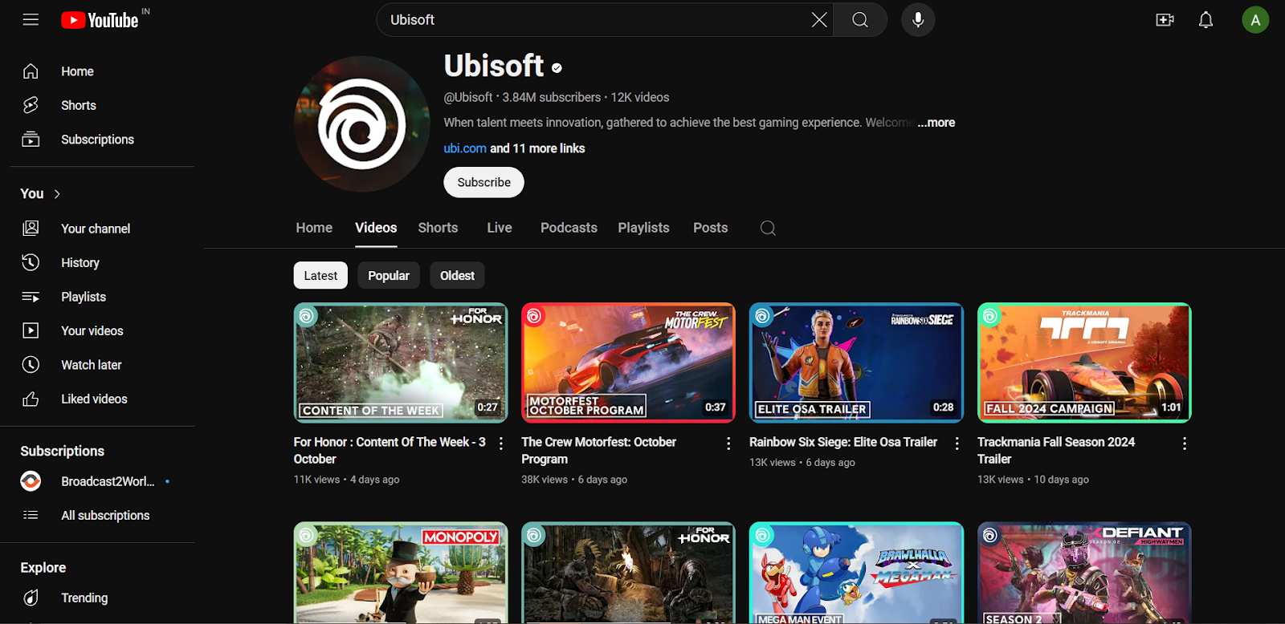Open The Crew Motorfest title link
Viewport: 1285px width, 624px height.
click(599, 451)
